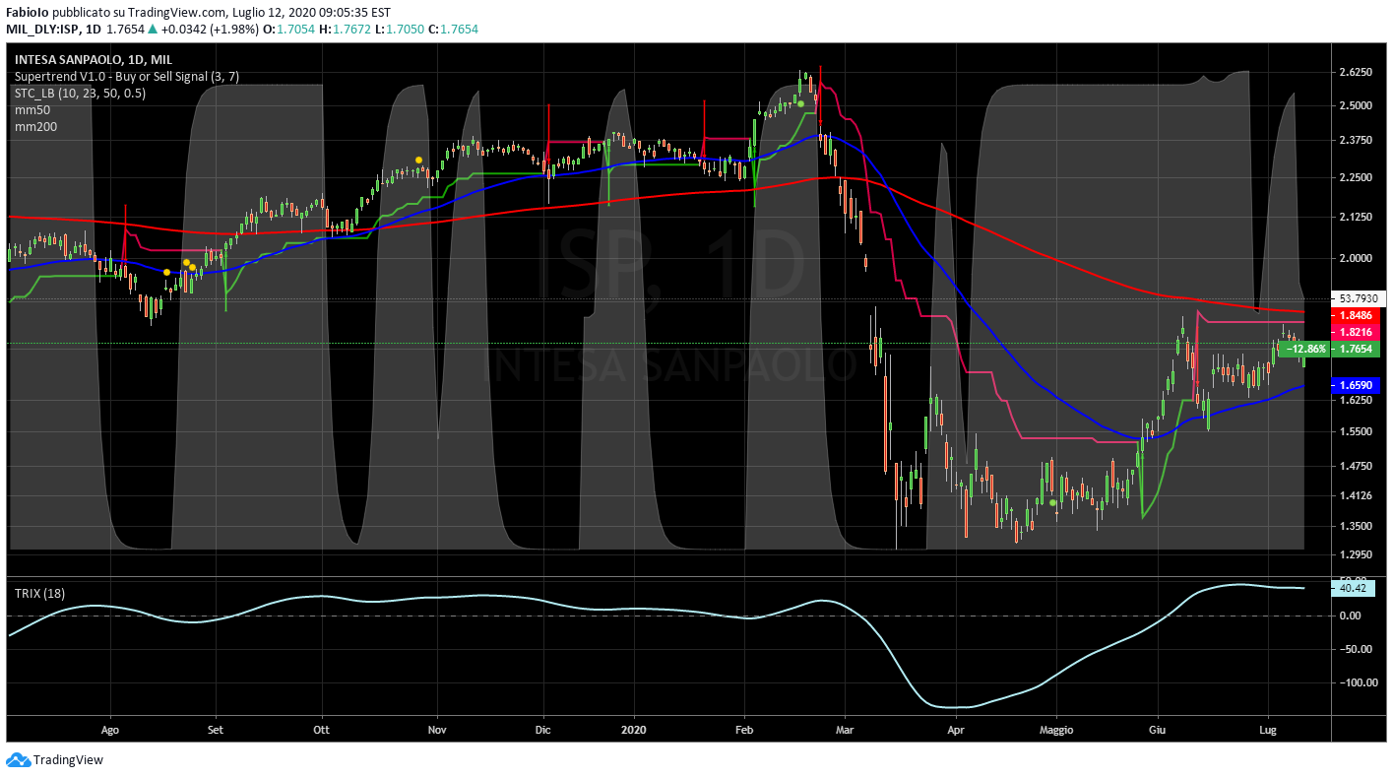Click the open value O:1.7054
The image size is (1393, 778).
pos(289,30)
